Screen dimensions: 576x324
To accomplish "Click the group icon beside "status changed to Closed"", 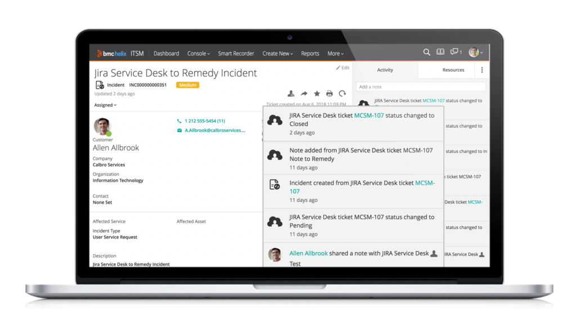I will point(274,120).
